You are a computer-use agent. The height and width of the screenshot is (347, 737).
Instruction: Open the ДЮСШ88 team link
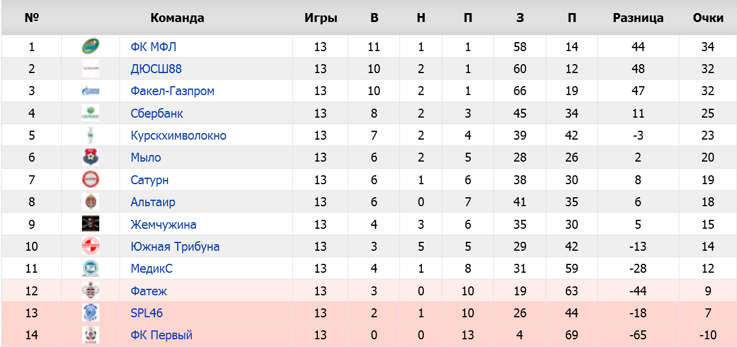(x=156, y=69)
